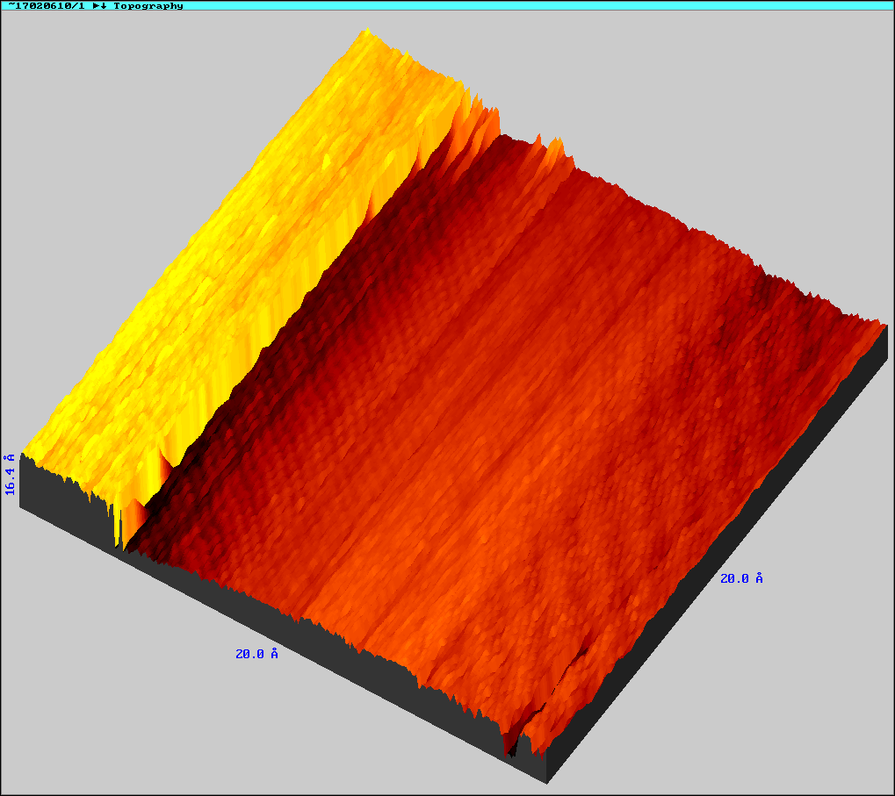Image resolution: width=895 pixels, height=796 pixels.
Task: Select the Topography channel label
Action: 148,5
